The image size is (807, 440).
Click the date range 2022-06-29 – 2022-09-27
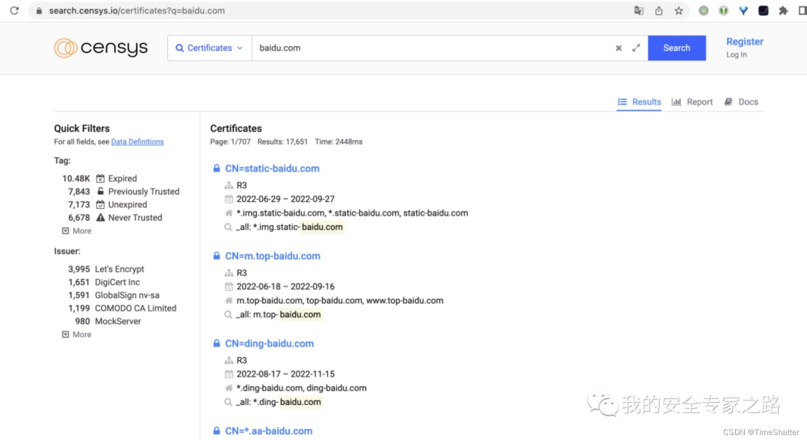pos(285,199)
